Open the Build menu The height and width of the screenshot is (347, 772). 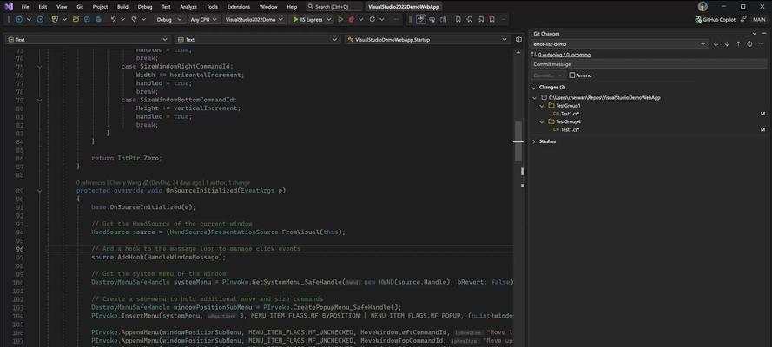tap(122, 7)
